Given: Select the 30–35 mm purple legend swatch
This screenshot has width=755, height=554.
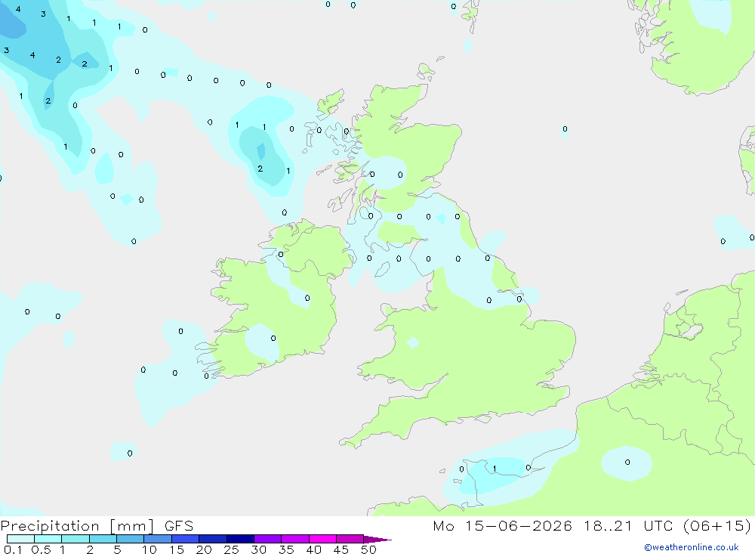Looking at the screenshot, I should [x=268, y=539].
